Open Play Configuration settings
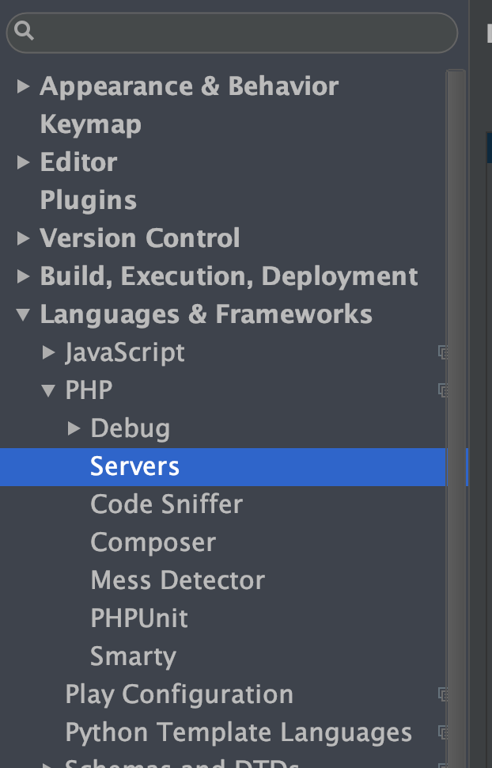492x768 pixels. pos(180,694)
